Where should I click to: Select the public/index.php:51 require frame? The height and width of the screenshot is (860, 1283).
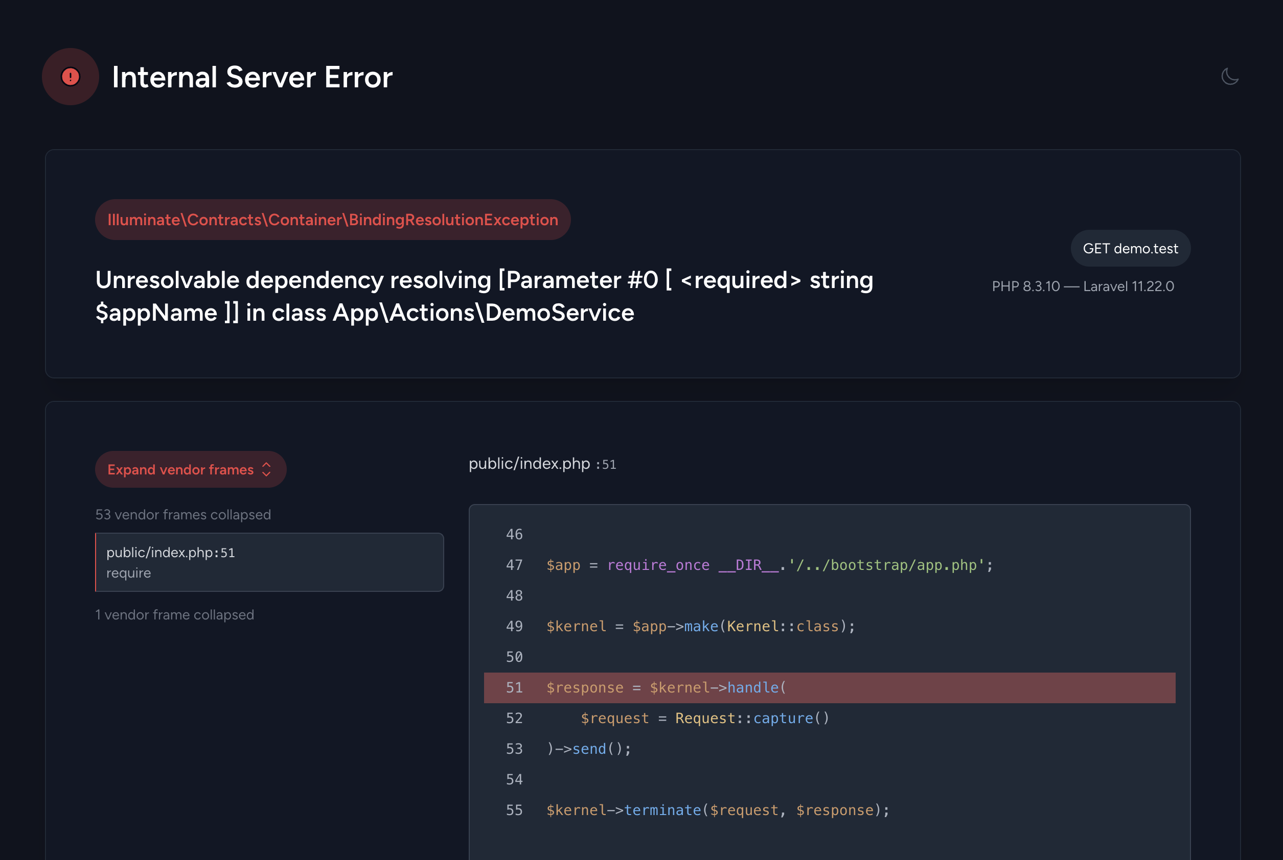click(269, 562)
